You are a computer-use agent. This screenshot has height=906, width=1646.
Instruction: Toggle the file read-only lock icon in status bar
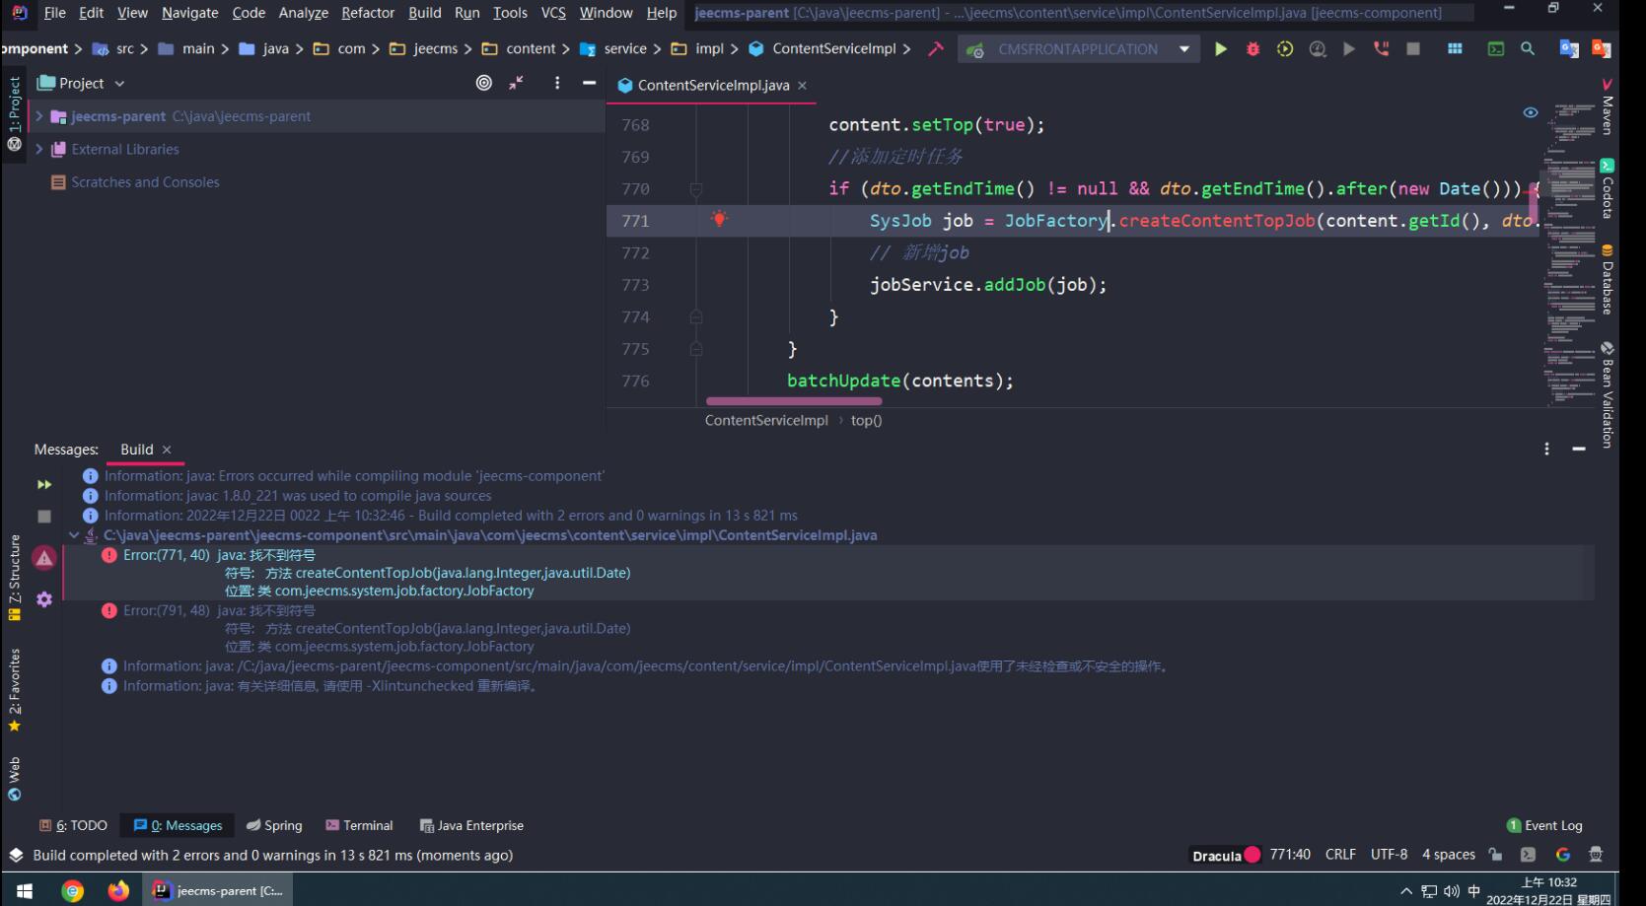[x=1495, y=855]
